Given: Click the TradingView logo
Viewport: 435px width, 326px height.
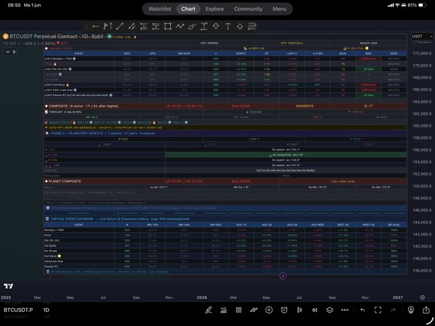Looking at the screenshot, I should pyautogui.click(x=8, y=286).
